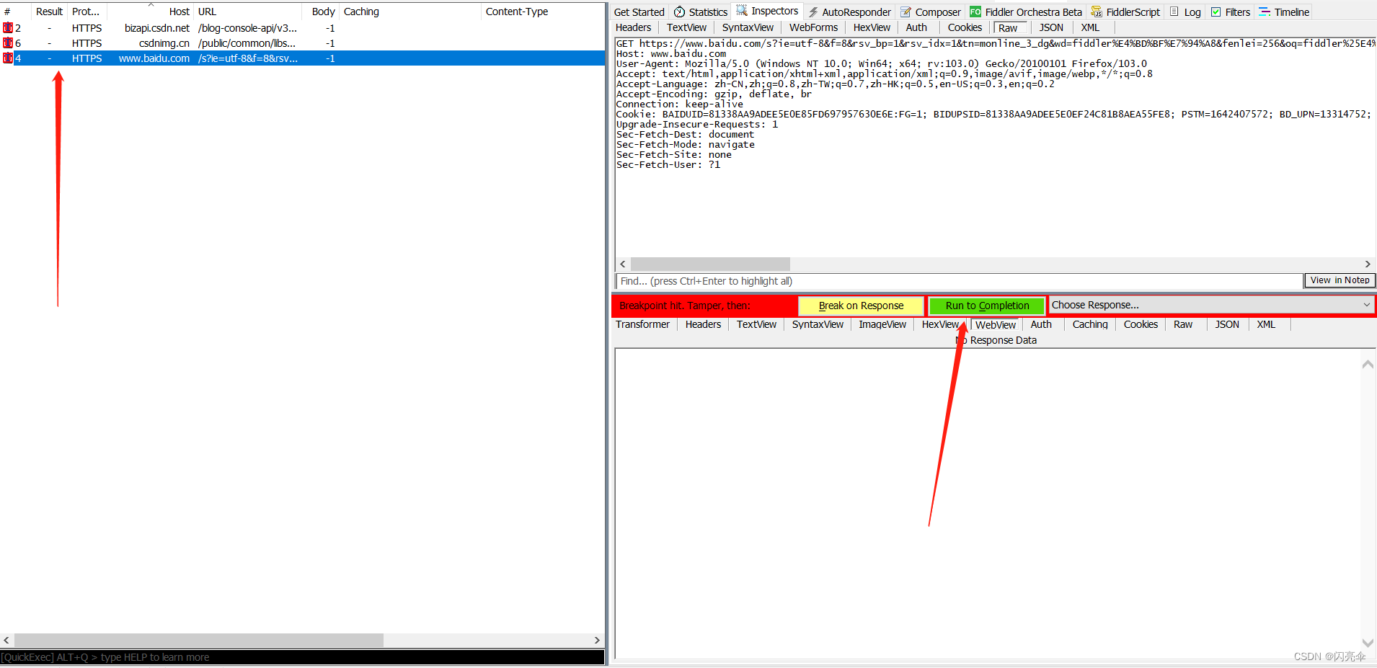
Task: Click the Fiddler Orchestra Beta FO icon
Action: 975,12
